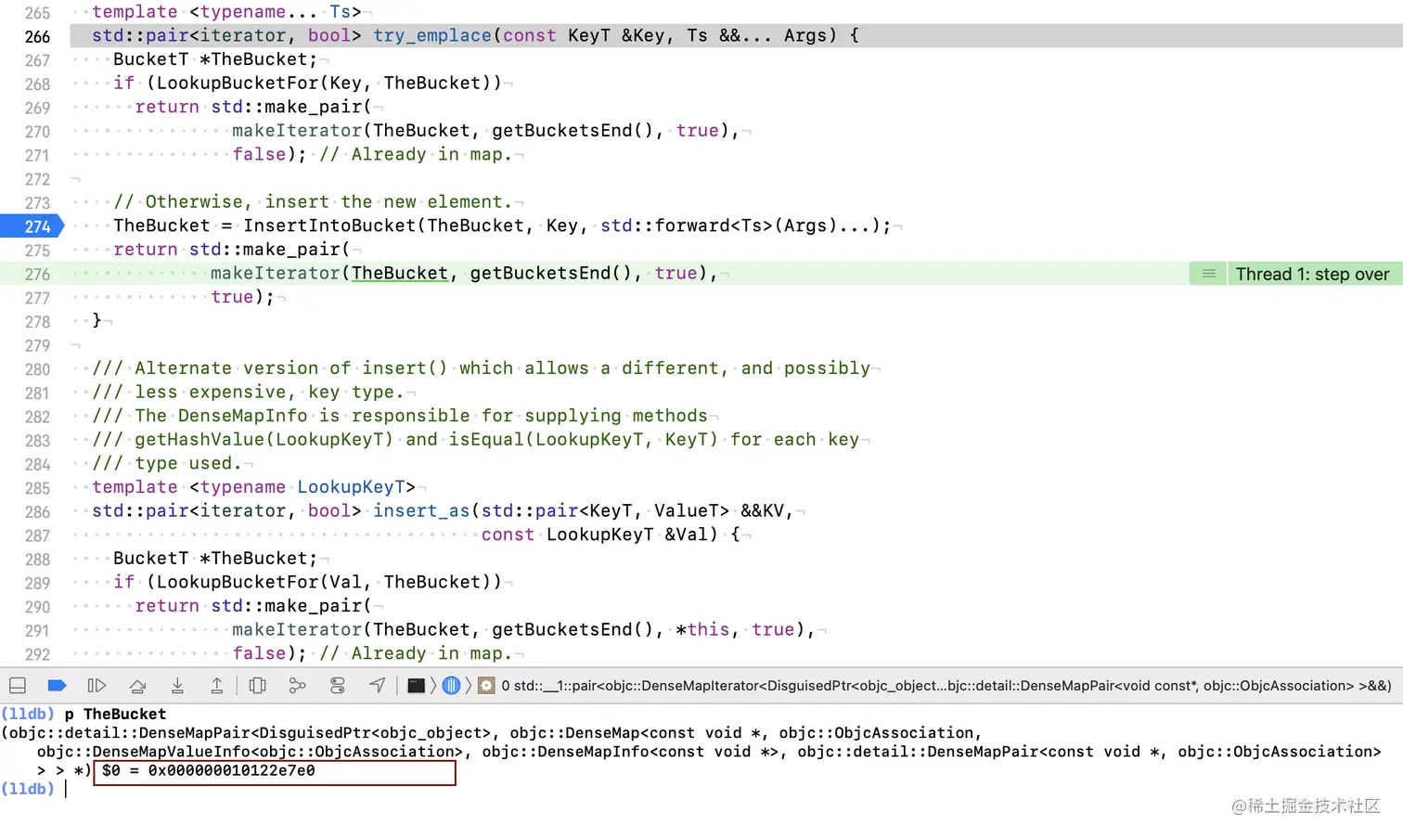Click 'BucketT *TheBucket;' on line 288

pyautogui.click(x=215, y=558)
